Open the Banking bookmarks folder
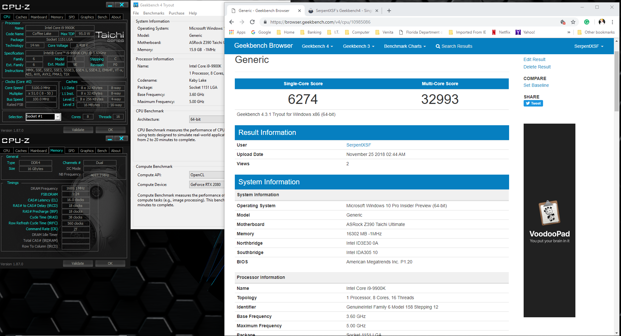This screenshot has height=336, width=621. coord(311,32)
